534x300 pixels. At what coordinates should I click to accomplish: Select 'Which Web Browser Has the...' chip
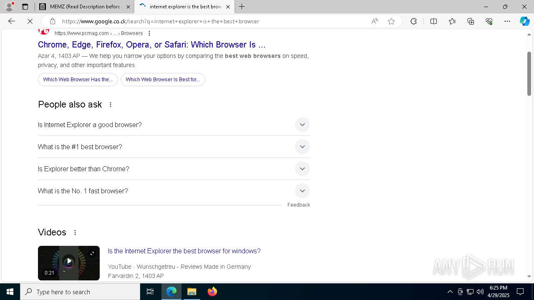[78, 80]
